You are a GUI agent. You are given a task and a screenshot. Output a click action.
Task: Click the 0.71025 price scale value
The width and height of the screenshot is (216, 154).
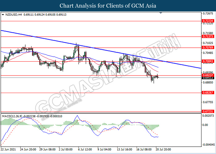click(x=208, y=43)
